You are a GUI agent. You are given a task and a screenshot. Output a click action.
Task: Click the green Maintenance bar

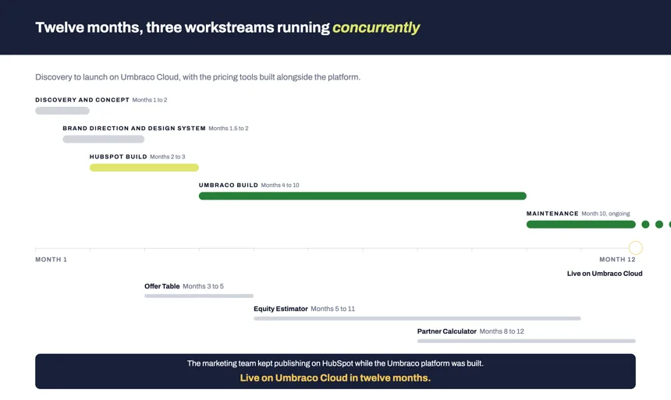coord(581,224)
